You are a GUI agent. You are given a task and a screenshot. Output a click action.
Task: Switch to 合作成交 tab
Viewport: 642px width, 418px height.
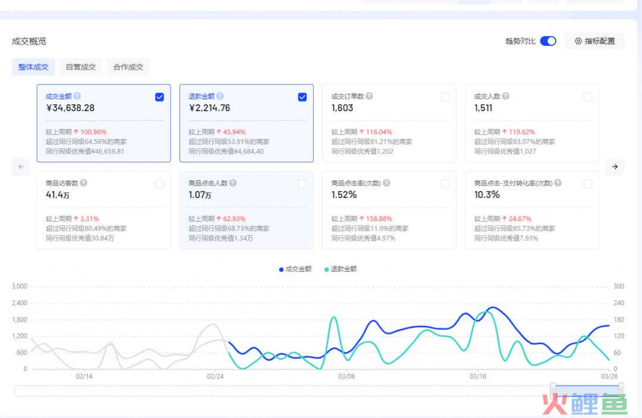128,67
